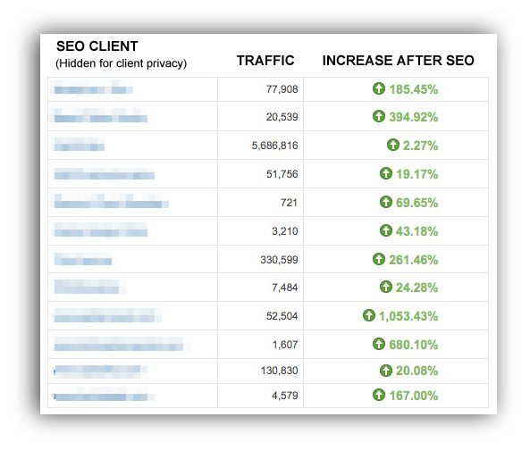Viewport: 530px width, 459px height.
Task: Select the traffic value 330,599
Action: coord(279,260)
